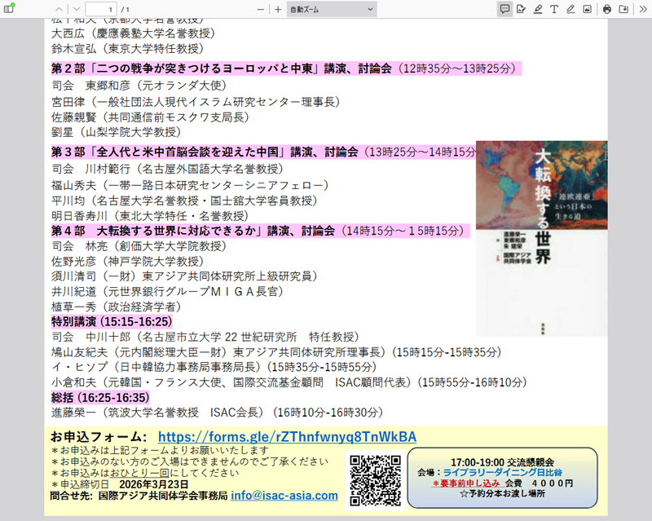Toggle the comment annotation tool
652x521 pixels.
click(505, 9)
